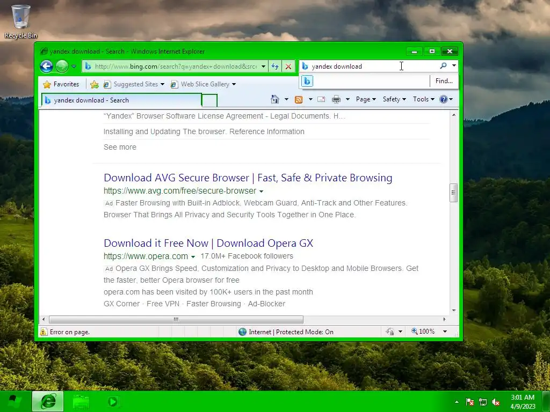Click the 100% zoom level button
Viewport: 550px width, 412px height.
pos(423,332)
